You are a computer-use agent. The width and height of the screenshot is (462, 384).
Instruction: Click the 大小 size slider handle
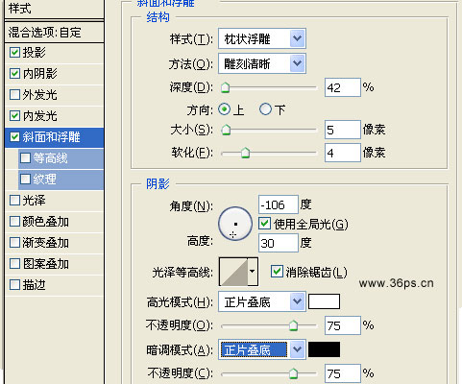click(226, 130)
